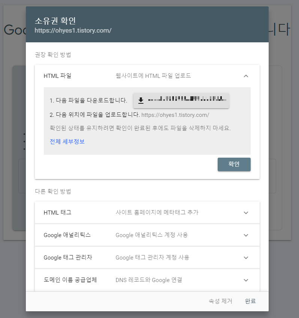The image size is (299, 318).
Task: Select the HTML 파일 row title
Action: coord(57,76)
